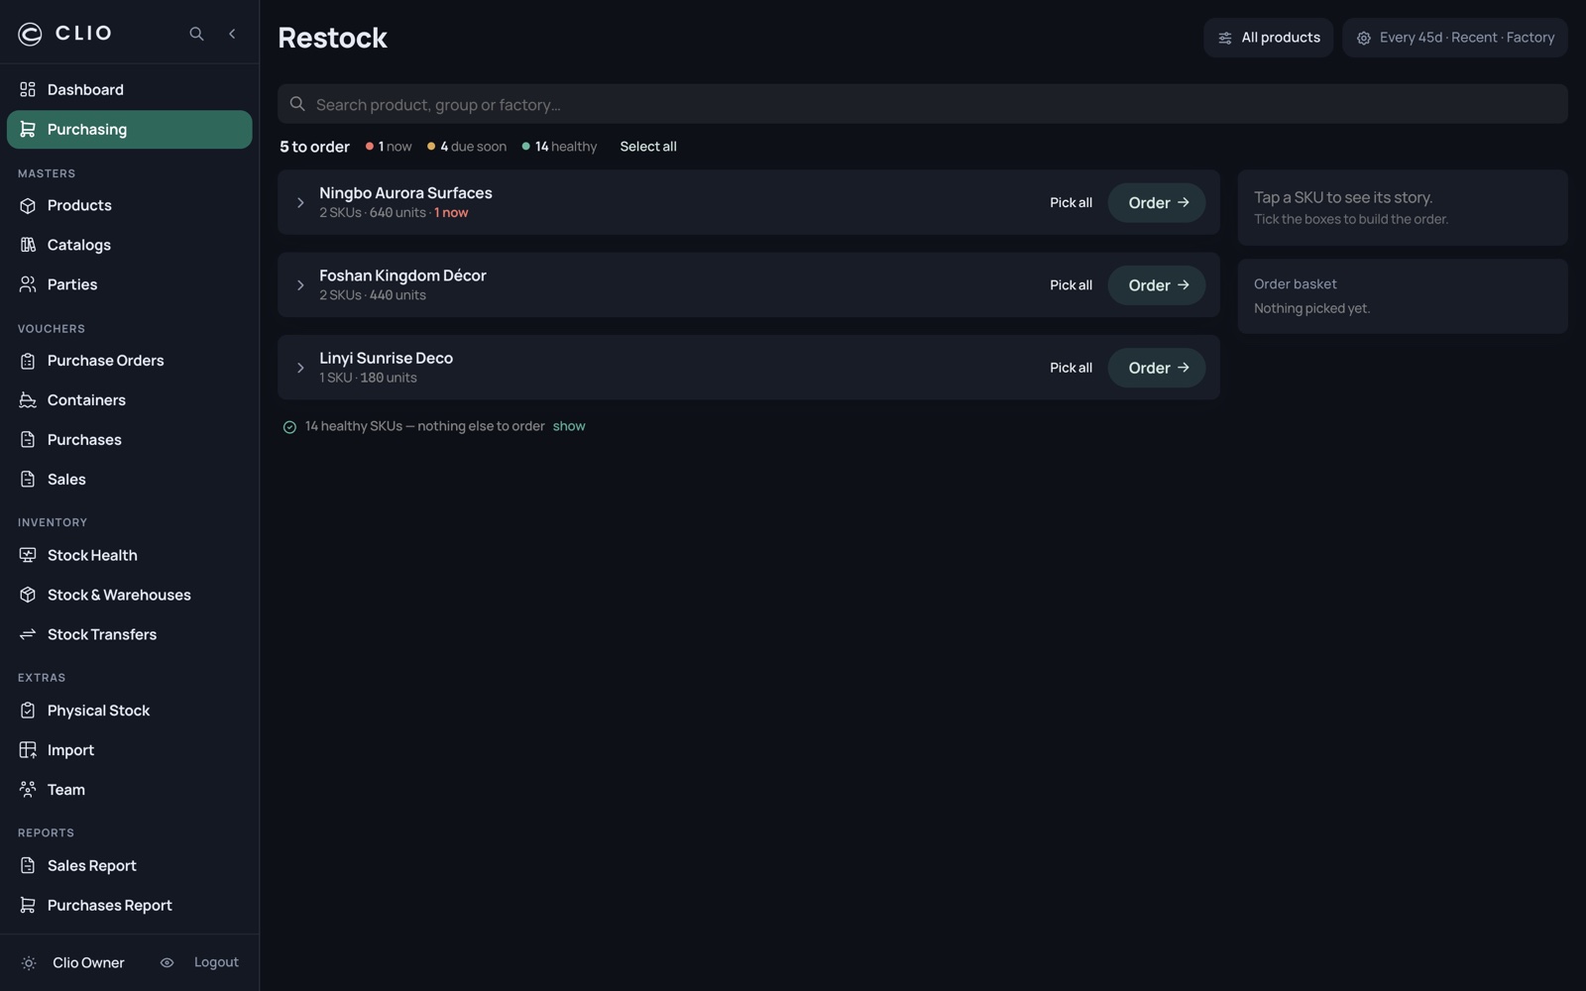Image resolution: width=1586 pixels, height=991 pixels.
Task: Go to Purchases vouchers
Action: 129,440
